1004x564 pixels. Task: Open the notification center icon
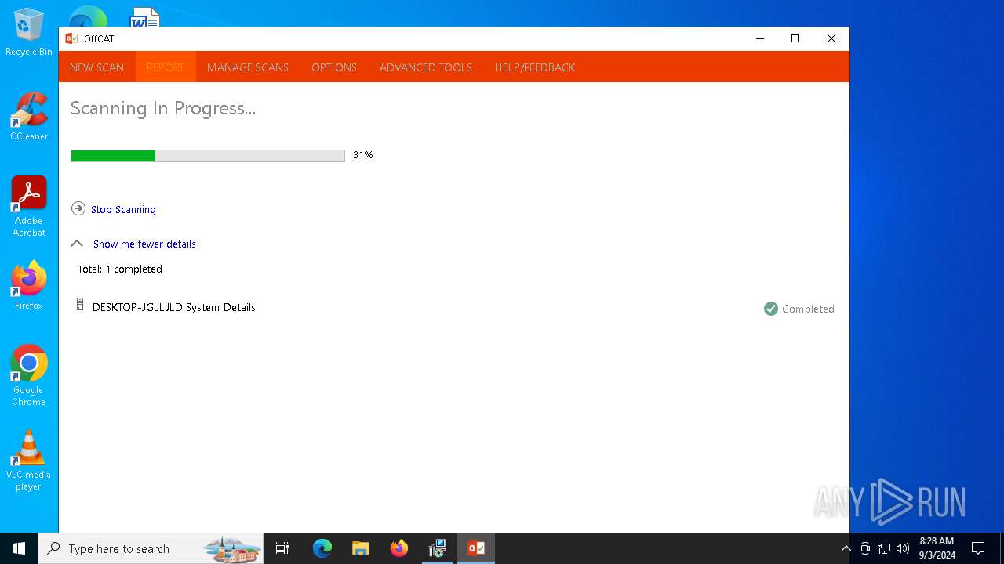tap(978, 548)
